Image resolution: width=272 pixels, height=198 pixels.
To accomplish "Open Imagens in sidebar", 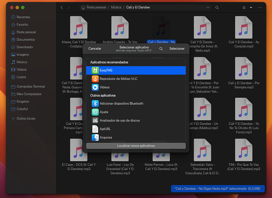I will [x=20, y=55].
